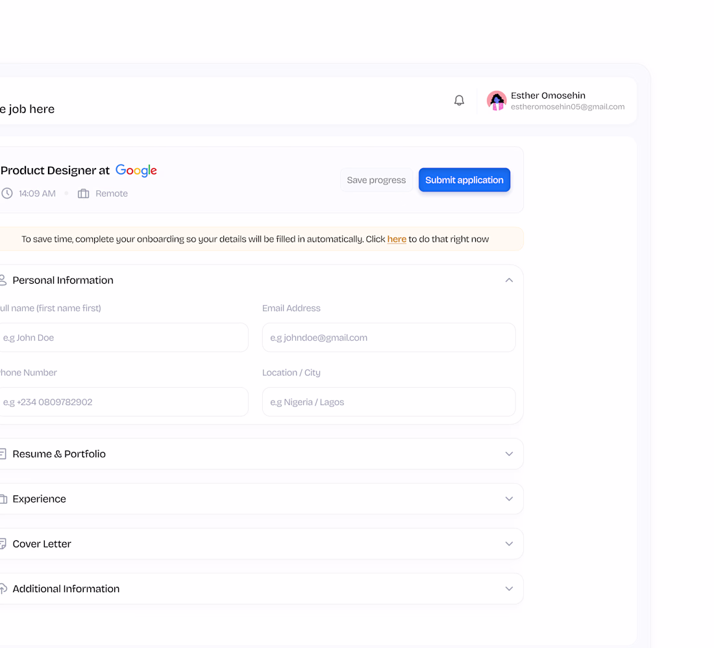Click the Google logo
Viewport: 714px width, 648px height.
click(136, 170)
